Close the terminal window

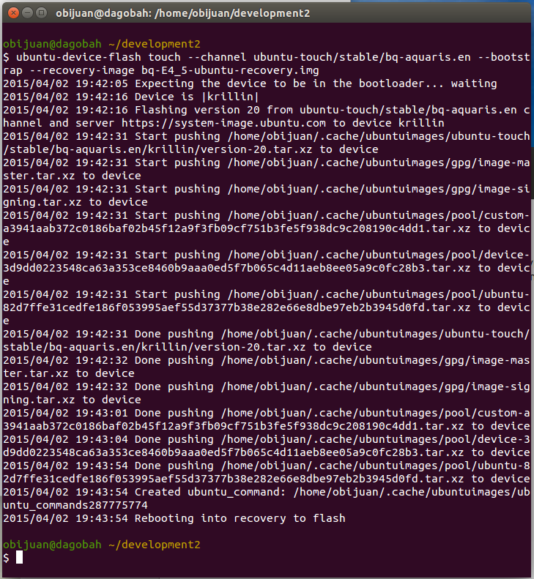(x=13, y=13)
